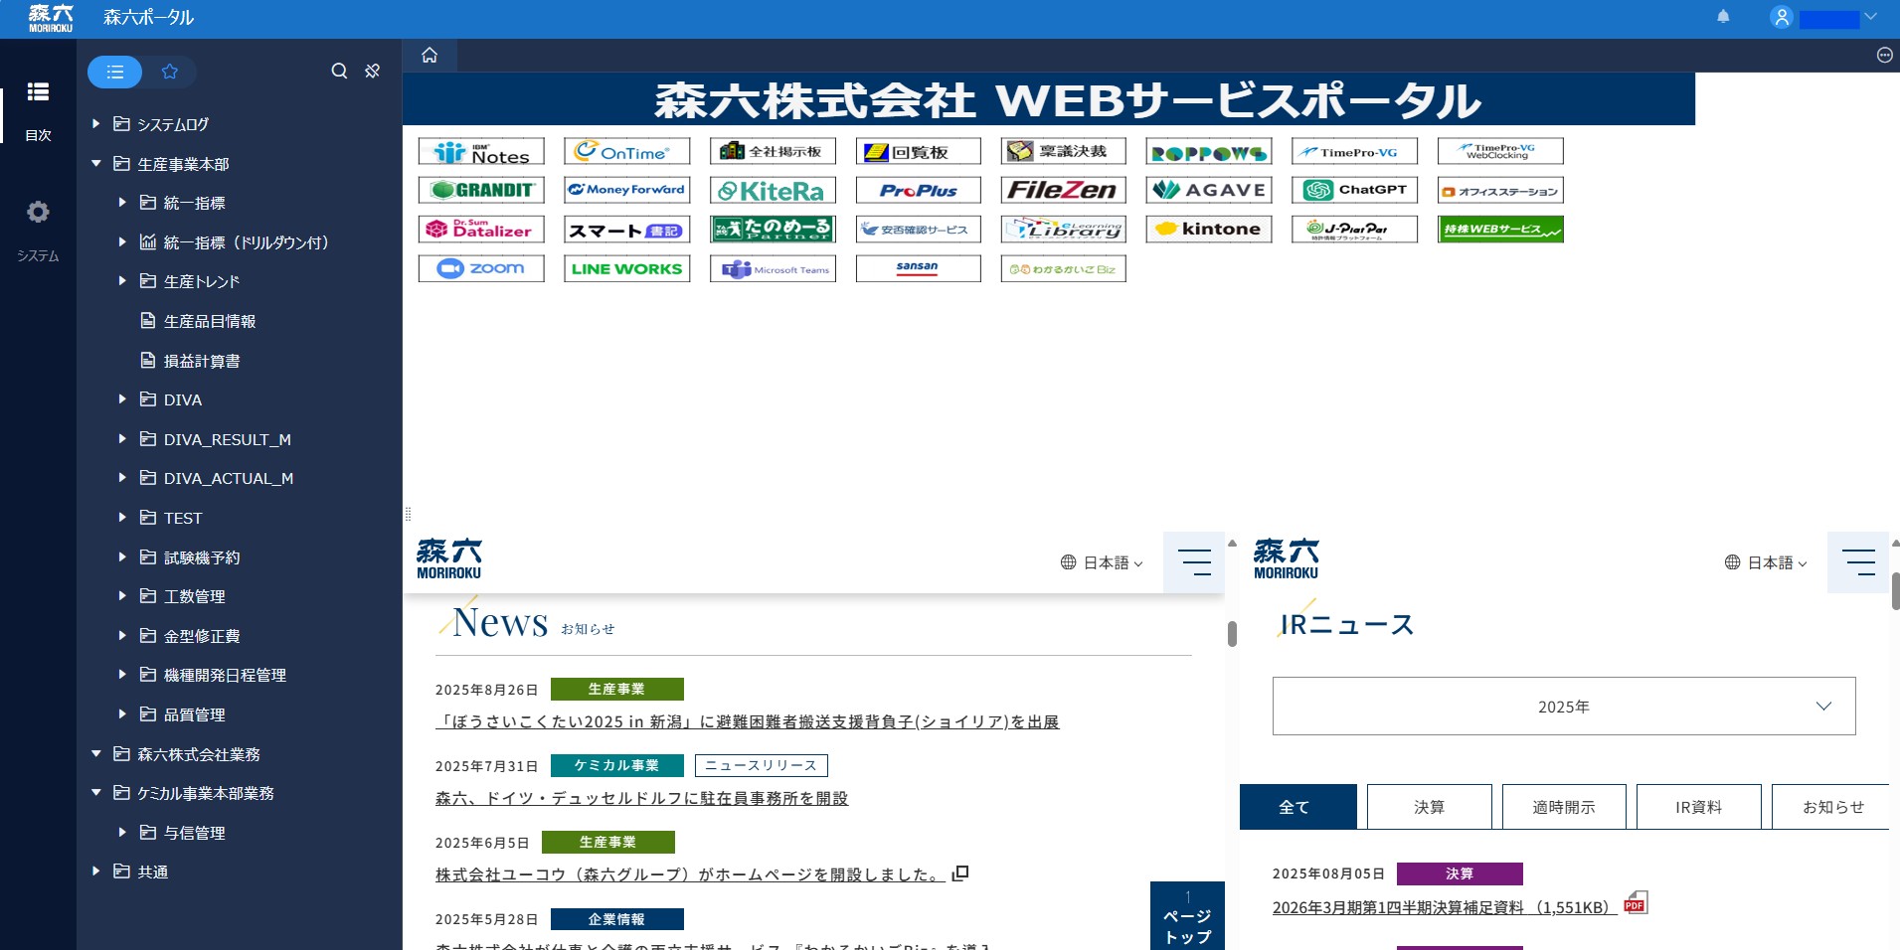Click the IR pane vertical scrollbar thumb
The height and width of the screenshot is (950, 1900).
(1895, 591)
